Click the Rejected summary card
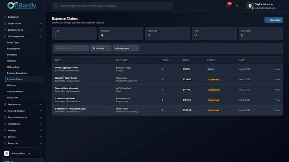The width and height of the screenshot is (289, 162). [261, 33]
